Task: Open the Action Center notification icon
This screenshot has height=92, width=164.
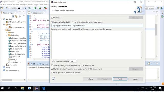Action: (x=160, y=88)
